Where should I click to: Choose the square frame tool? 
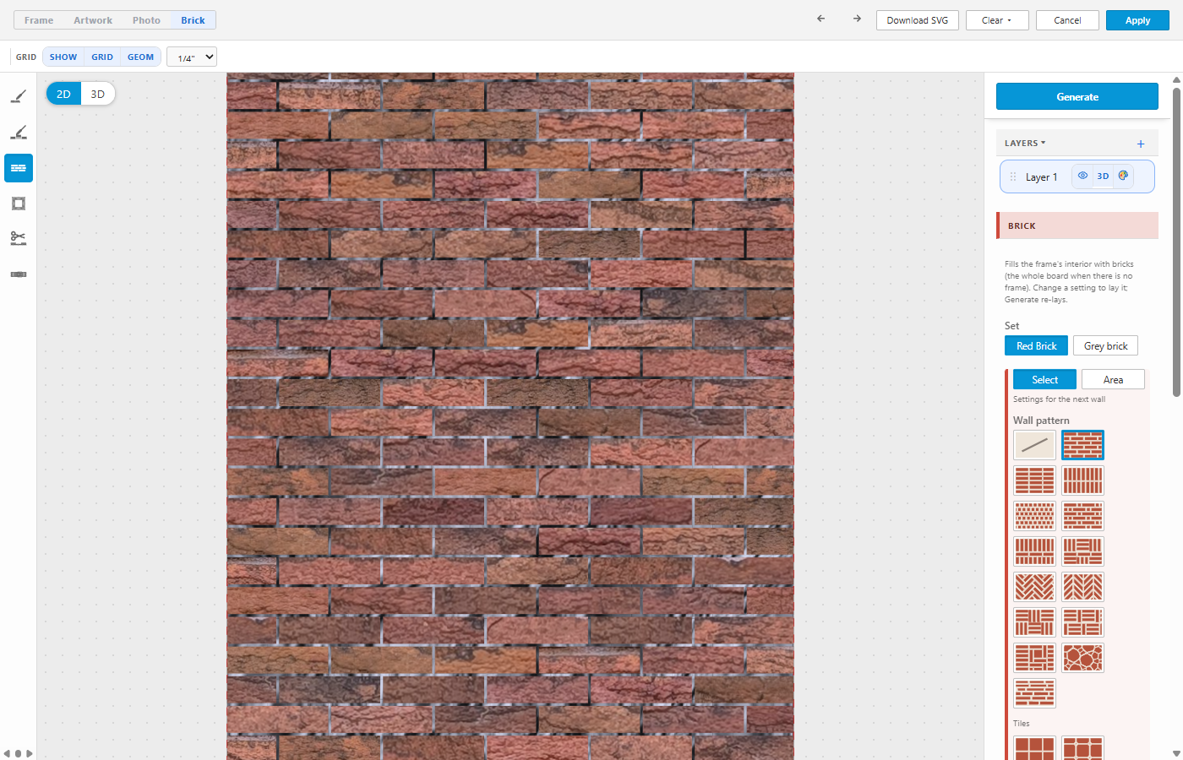point(19,204)
